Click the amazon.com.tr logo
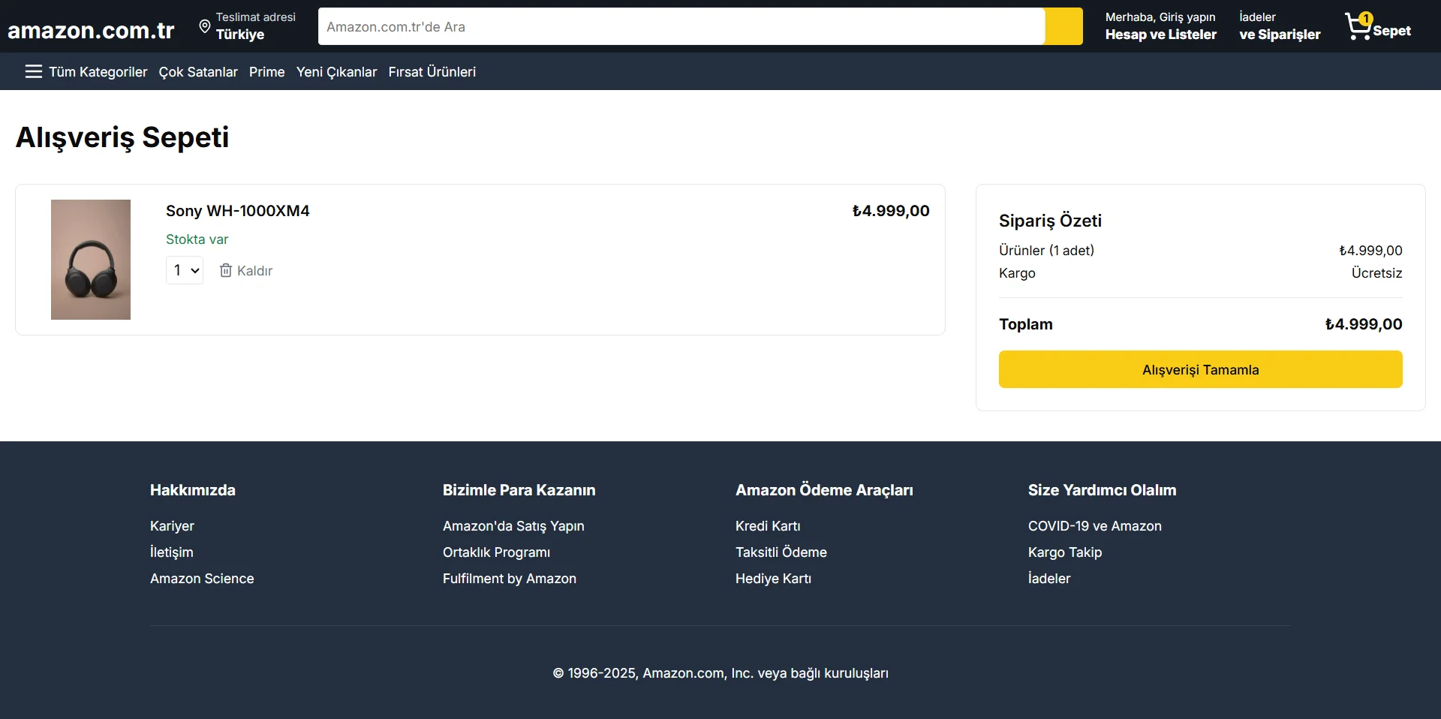This screenshot has width=1441, height=719. (91, 30)
